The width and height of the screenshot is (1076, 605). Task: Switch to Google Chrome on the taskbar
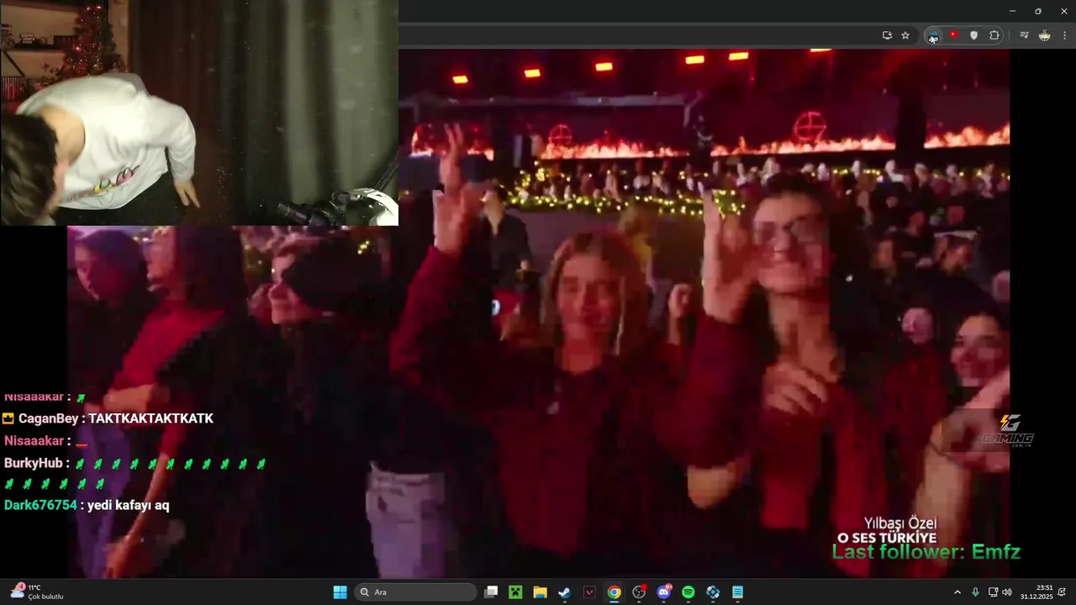(614, 592)
